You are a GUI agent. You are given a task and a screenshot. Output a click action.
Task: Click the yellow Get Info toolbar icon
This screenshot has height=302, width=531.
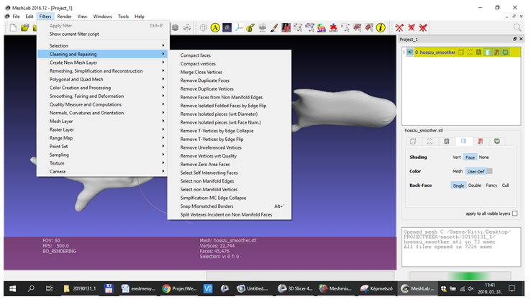(381, 27)
